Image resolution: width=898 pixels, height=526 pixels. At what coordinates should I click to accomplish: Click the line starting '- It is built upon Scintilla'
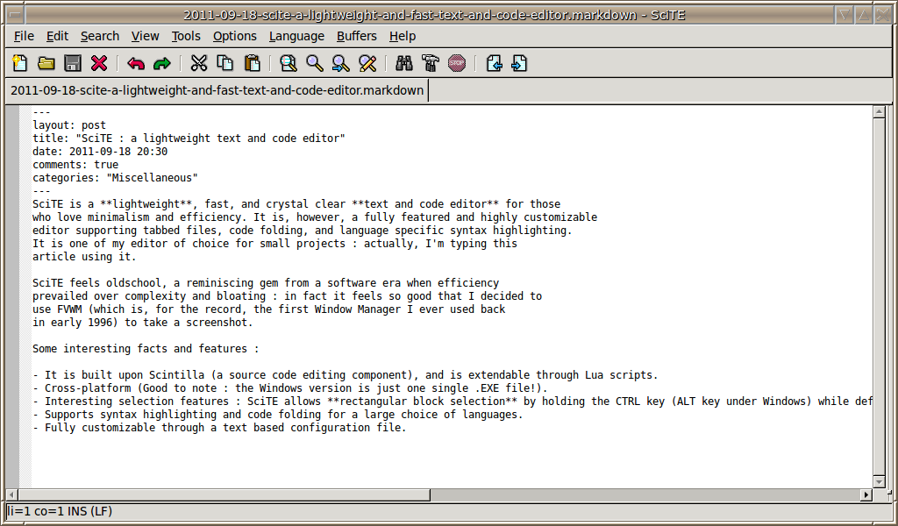(346, 375)
